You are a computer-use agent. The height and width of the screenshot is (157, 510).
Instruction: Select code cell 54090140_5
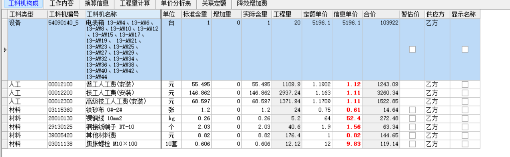(66, 50)
